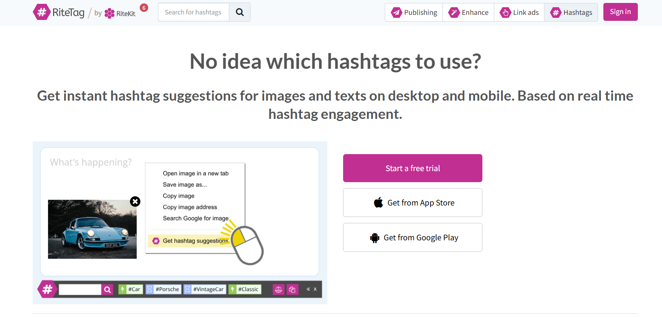The width and height of the screenshot is (662, 318).
Task: Click the magnifier icon in the dark hashtag bar
Action: tap(107, 290)
